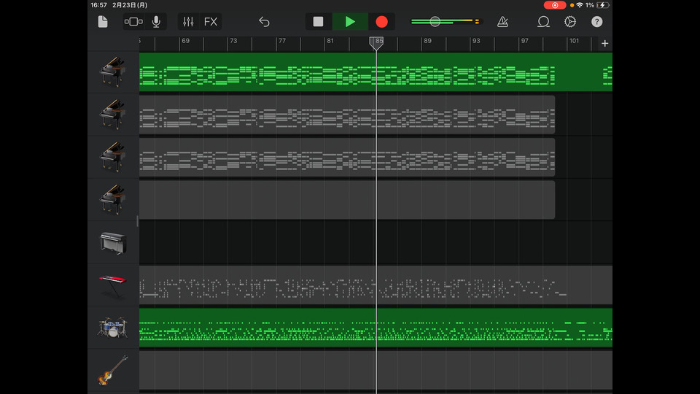Tap ruler at bar 89
The image size is (700, 394).
point(428,41)
